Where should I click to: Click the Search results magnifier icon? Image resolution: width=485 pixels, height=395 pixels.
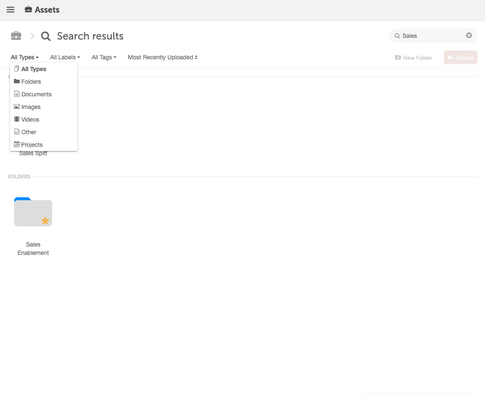point(46,36)
